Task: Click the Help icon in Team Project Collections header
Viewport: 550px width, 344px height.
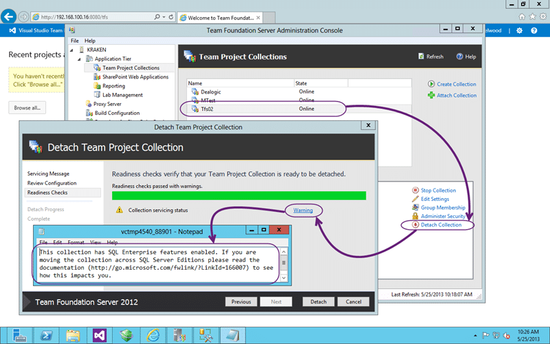Action: 459,56
